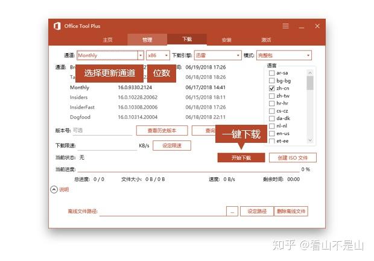Click the 06/17/2018 14:41 date
374x261 pixels.
pos(205,87)
